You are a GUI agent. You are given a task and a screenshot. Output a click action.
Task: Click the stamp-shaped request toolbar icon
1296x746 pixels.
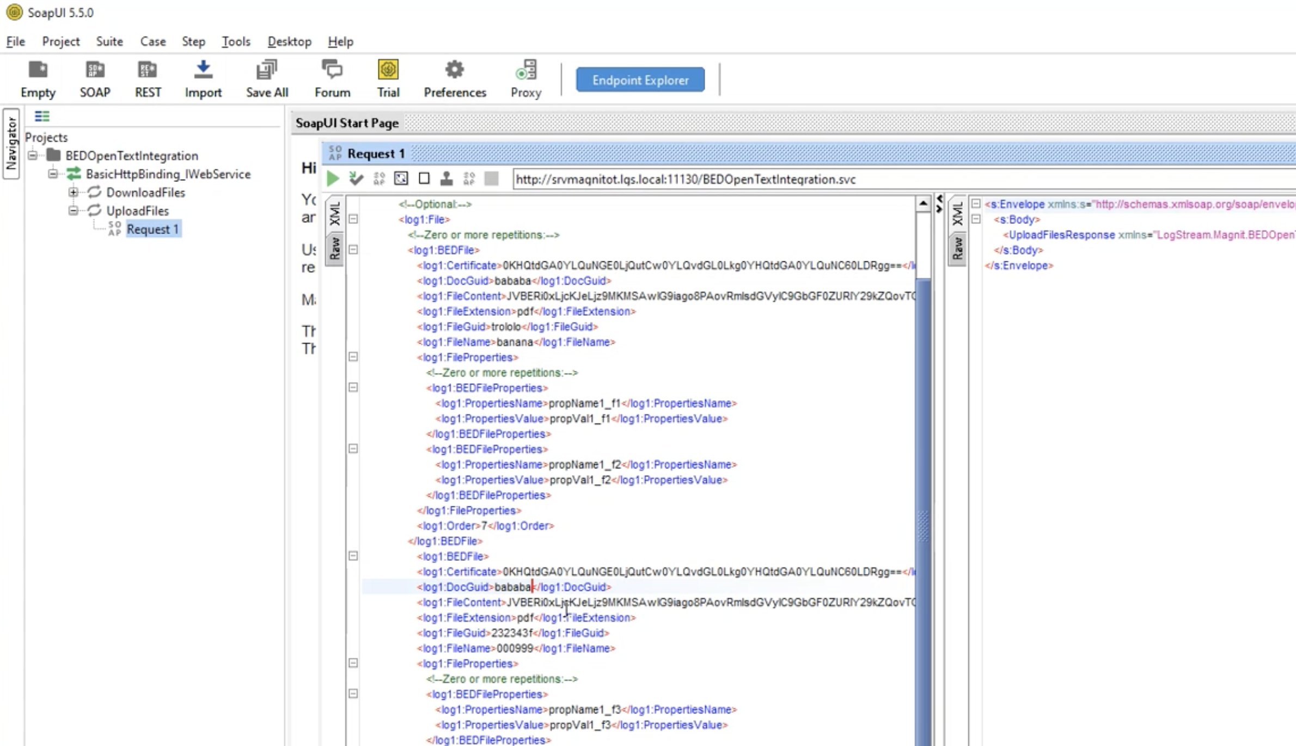[447, 179]
